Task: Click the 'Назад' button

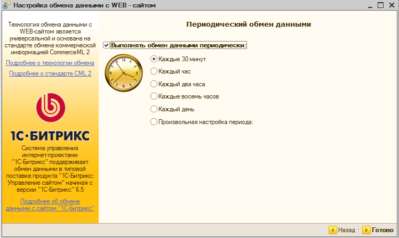Action: pos(342,230)
